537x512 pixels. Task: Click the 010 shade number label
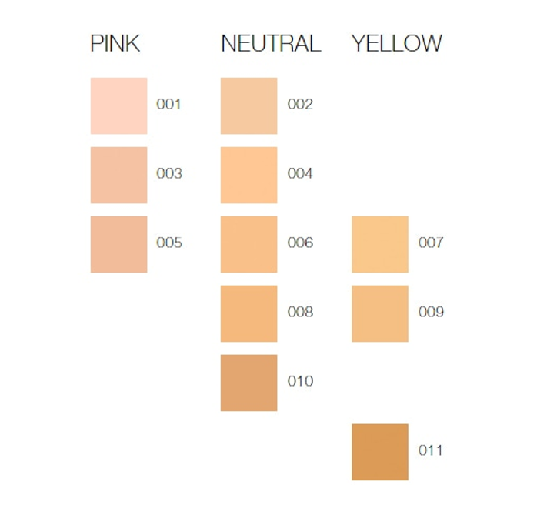[x=300, y=381]
